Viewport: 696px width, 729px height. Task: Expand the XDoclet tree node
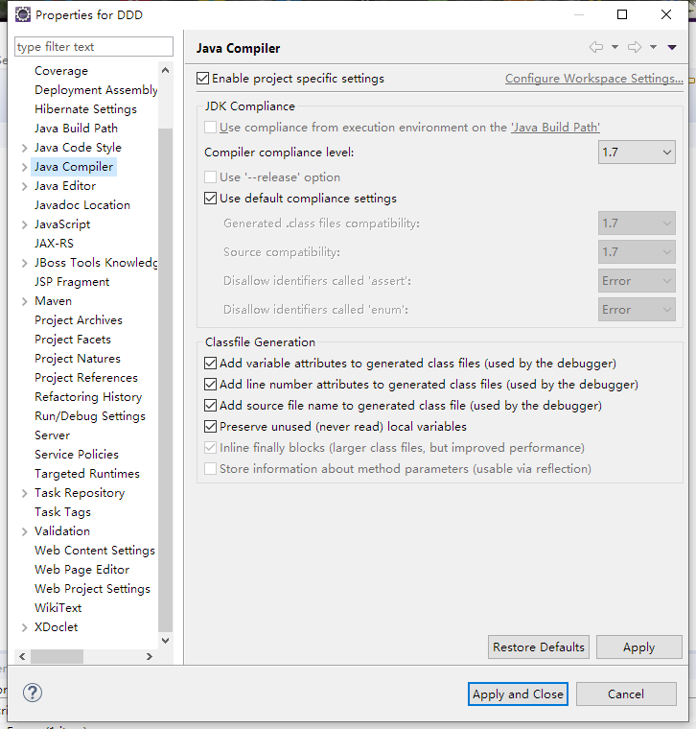(x=25, y=627)
